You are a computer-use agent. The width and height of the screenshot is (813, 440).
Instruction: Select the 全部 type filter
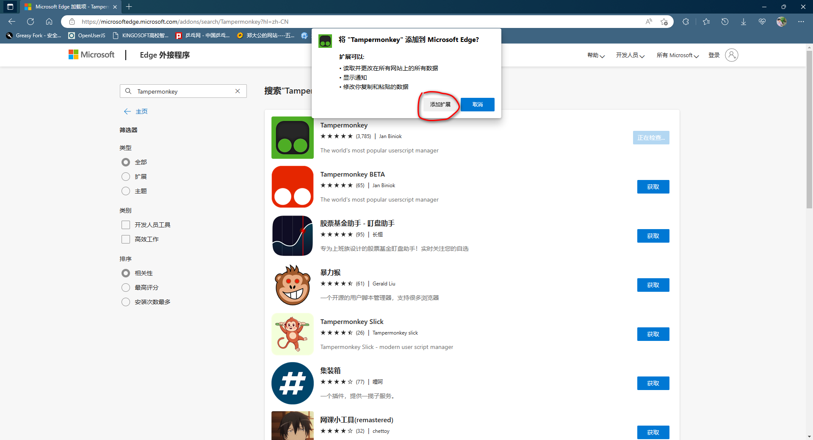(x=126, y=162)
